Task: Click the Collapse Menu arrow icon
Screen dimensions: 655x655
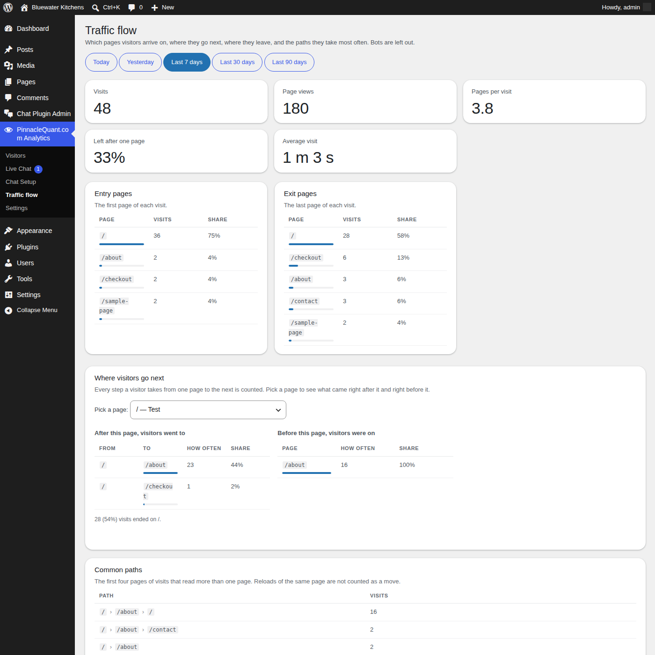Action: click(8, 310)
